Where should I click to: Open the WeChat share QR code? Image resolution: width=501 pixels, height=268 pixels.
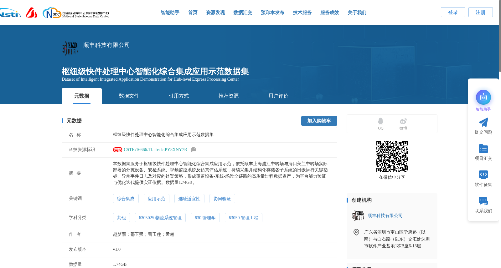click(x=392, y=157)
